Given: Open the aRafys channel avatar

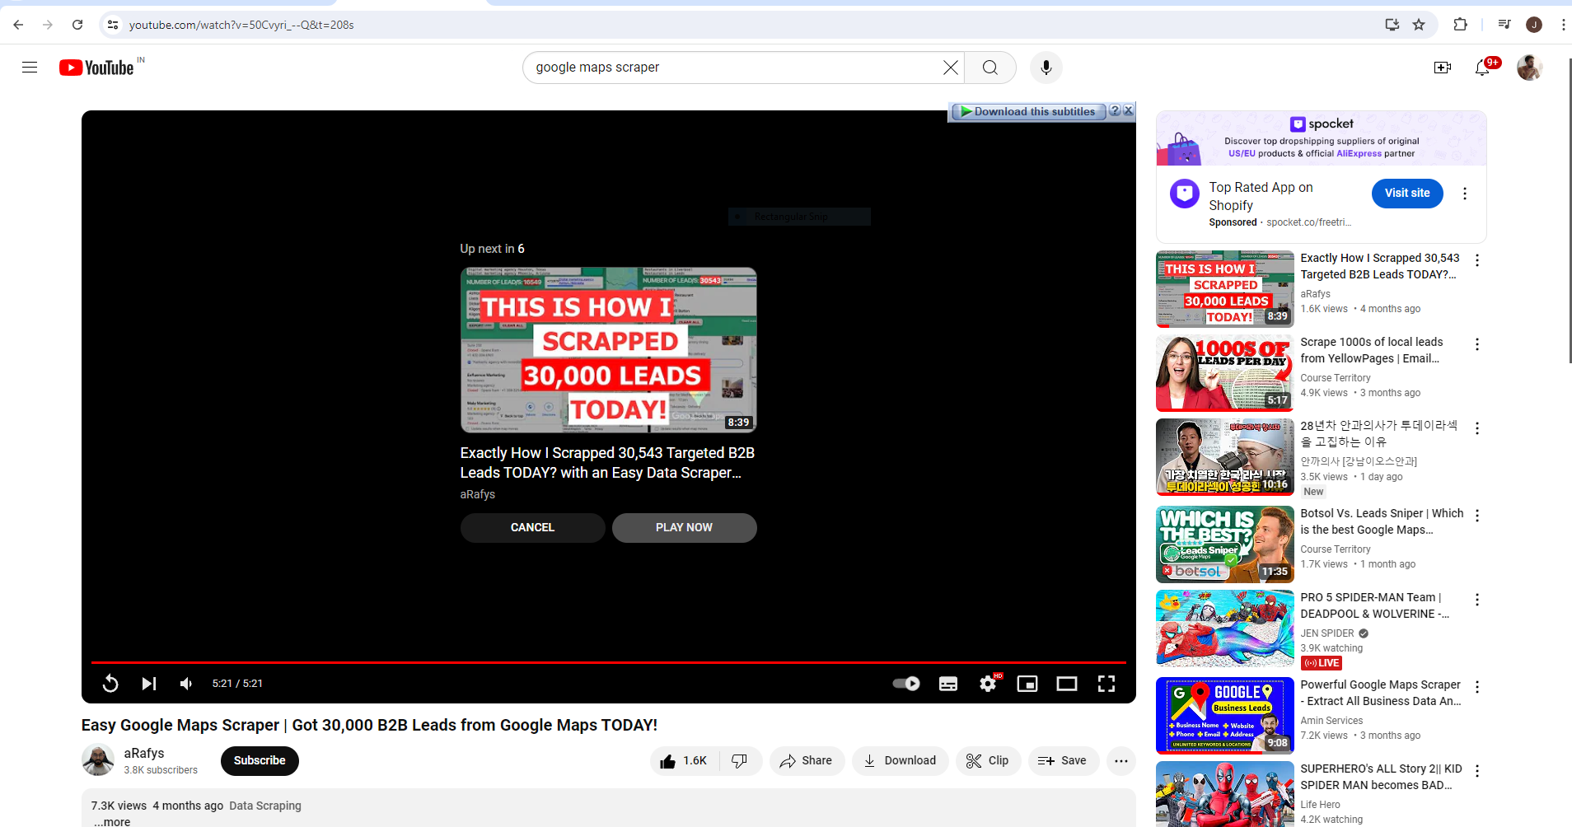Looking at the screenshot, I should 98,760.
